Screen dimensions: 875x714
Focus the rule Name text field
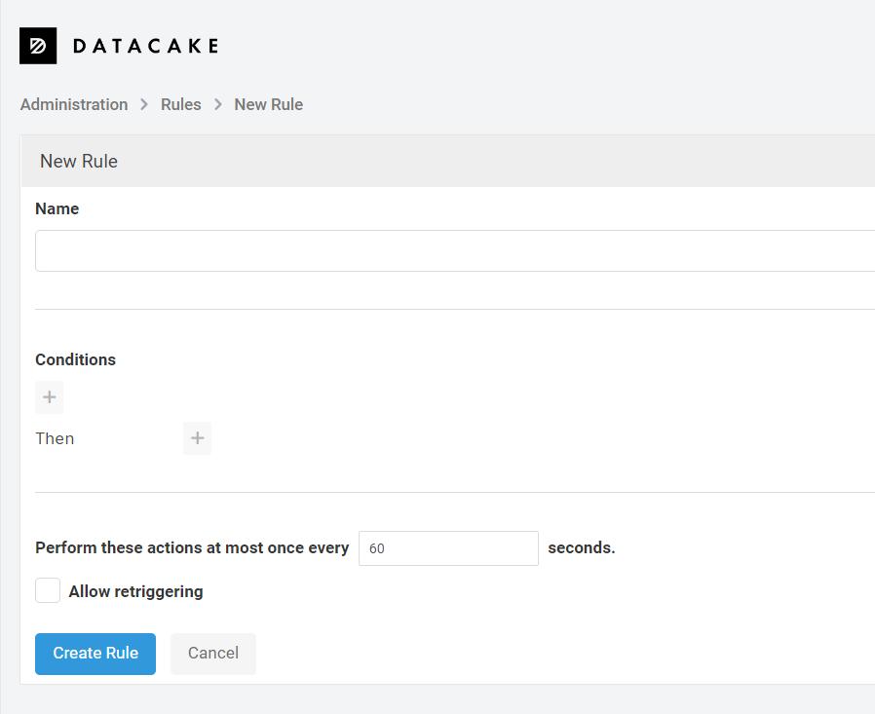click(454, 250)
